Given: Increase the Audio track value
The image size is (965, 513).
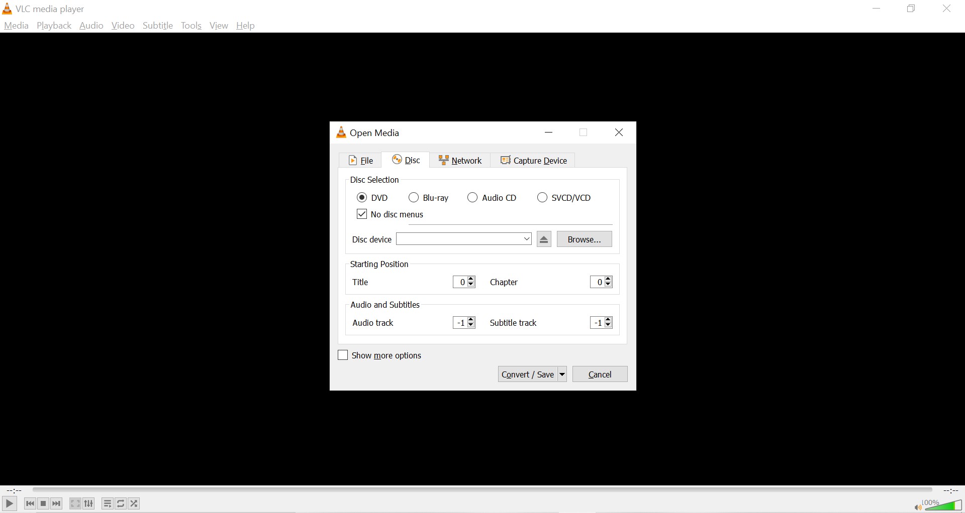Looking at the screenshot, I should coord(471,320).
